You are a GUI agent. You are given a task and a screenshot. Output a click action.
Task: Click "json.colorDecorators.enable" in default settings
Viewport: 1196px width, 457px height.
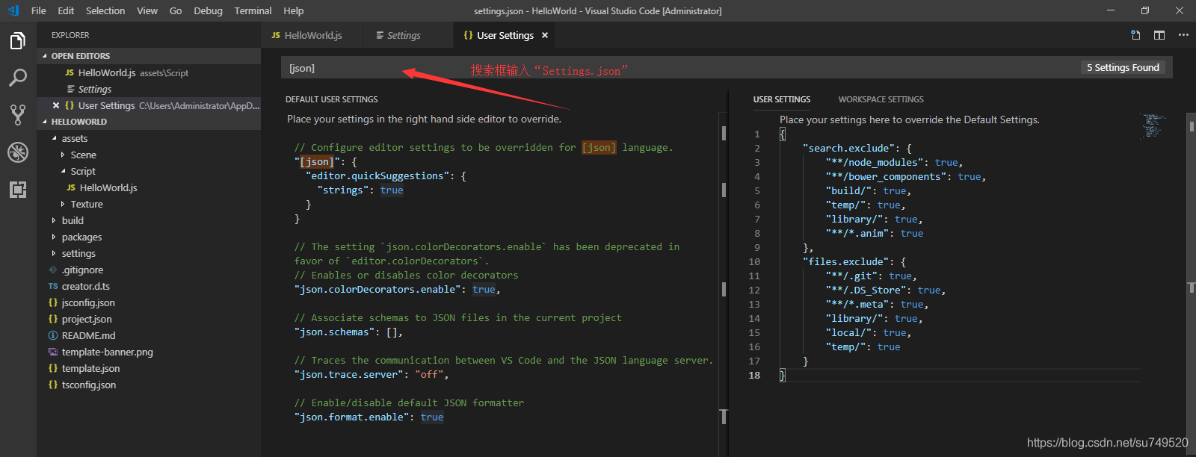[377, 290]
